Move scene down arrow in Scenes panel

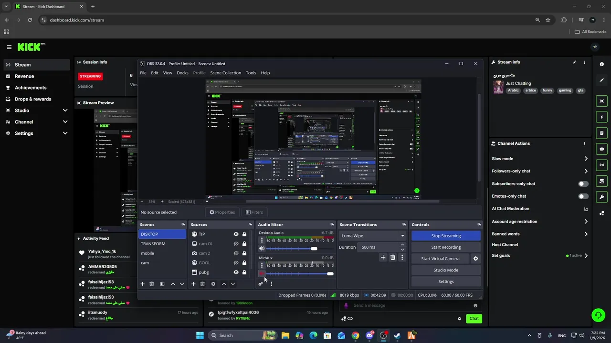(x=182, y=284)
